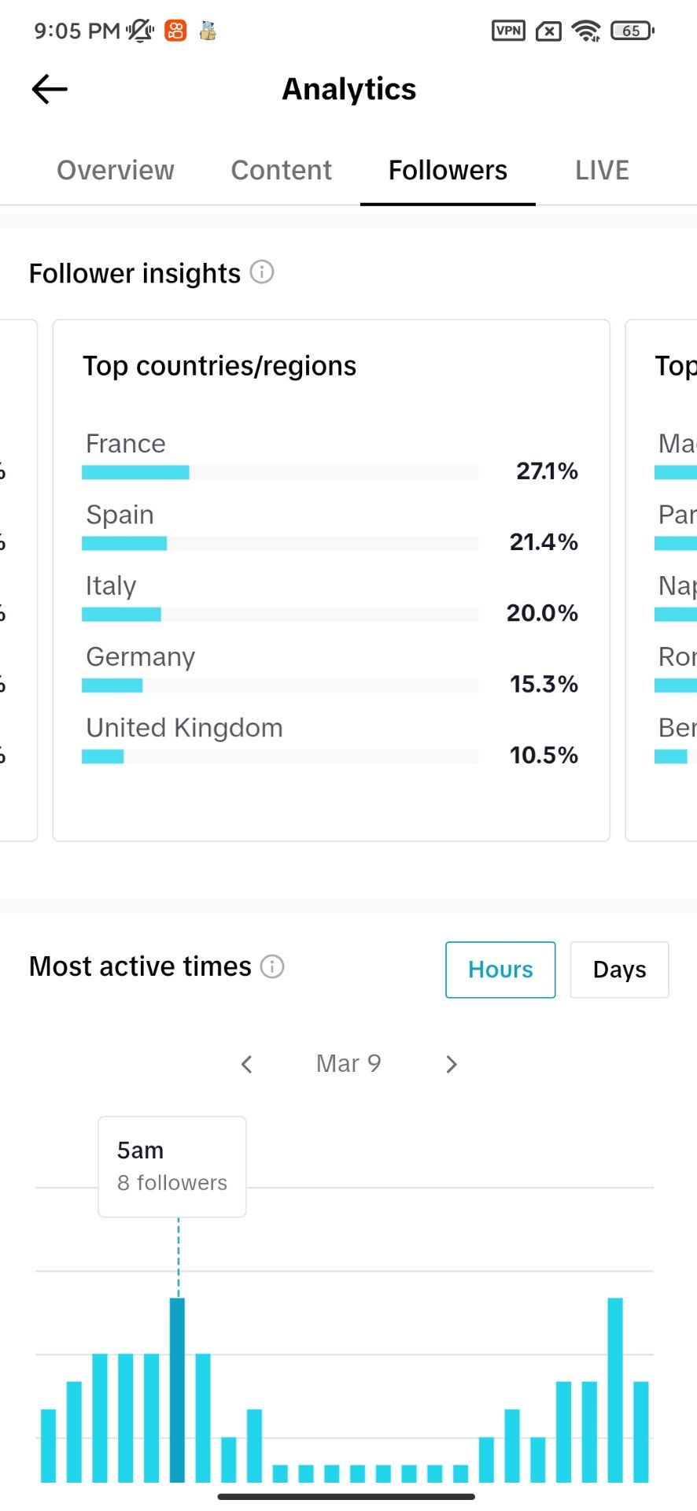Select the Hours view toggle
697x1511 pixels.
pyautogui.click(x=500, y=970)
